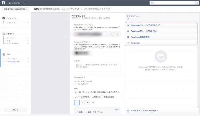Click the 閉じる button
Viewport: 200px width, 116px height.
click(x=16, y=110)
